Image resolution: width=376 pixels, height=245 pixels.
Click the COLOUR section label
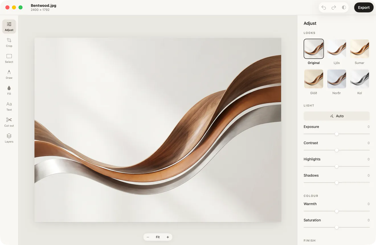[x=311, y=196]
